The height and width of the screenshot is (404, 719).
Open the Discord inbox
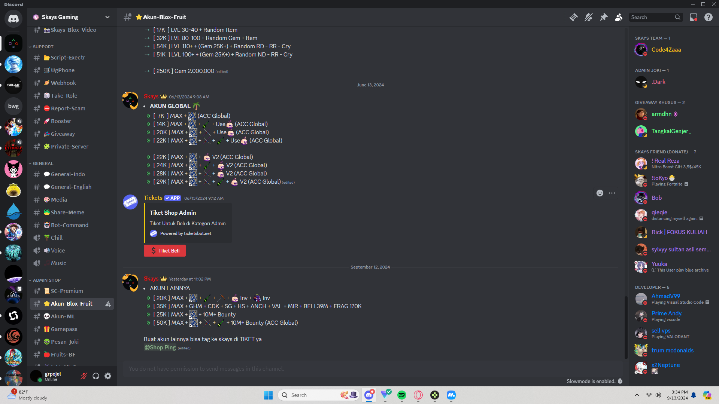click(x=694, y=17)
